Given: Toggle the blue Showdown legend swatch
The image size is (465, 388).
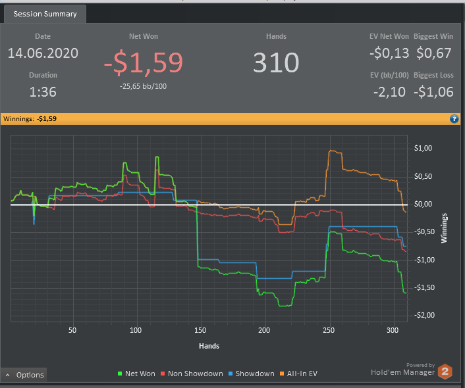Looking at the screenshot, I should point(231,374).
